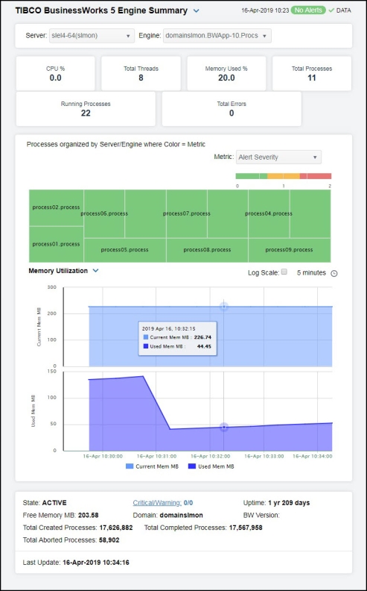Select the process04.process heatmap cell

pyautogui.click(x=269, y=213)
